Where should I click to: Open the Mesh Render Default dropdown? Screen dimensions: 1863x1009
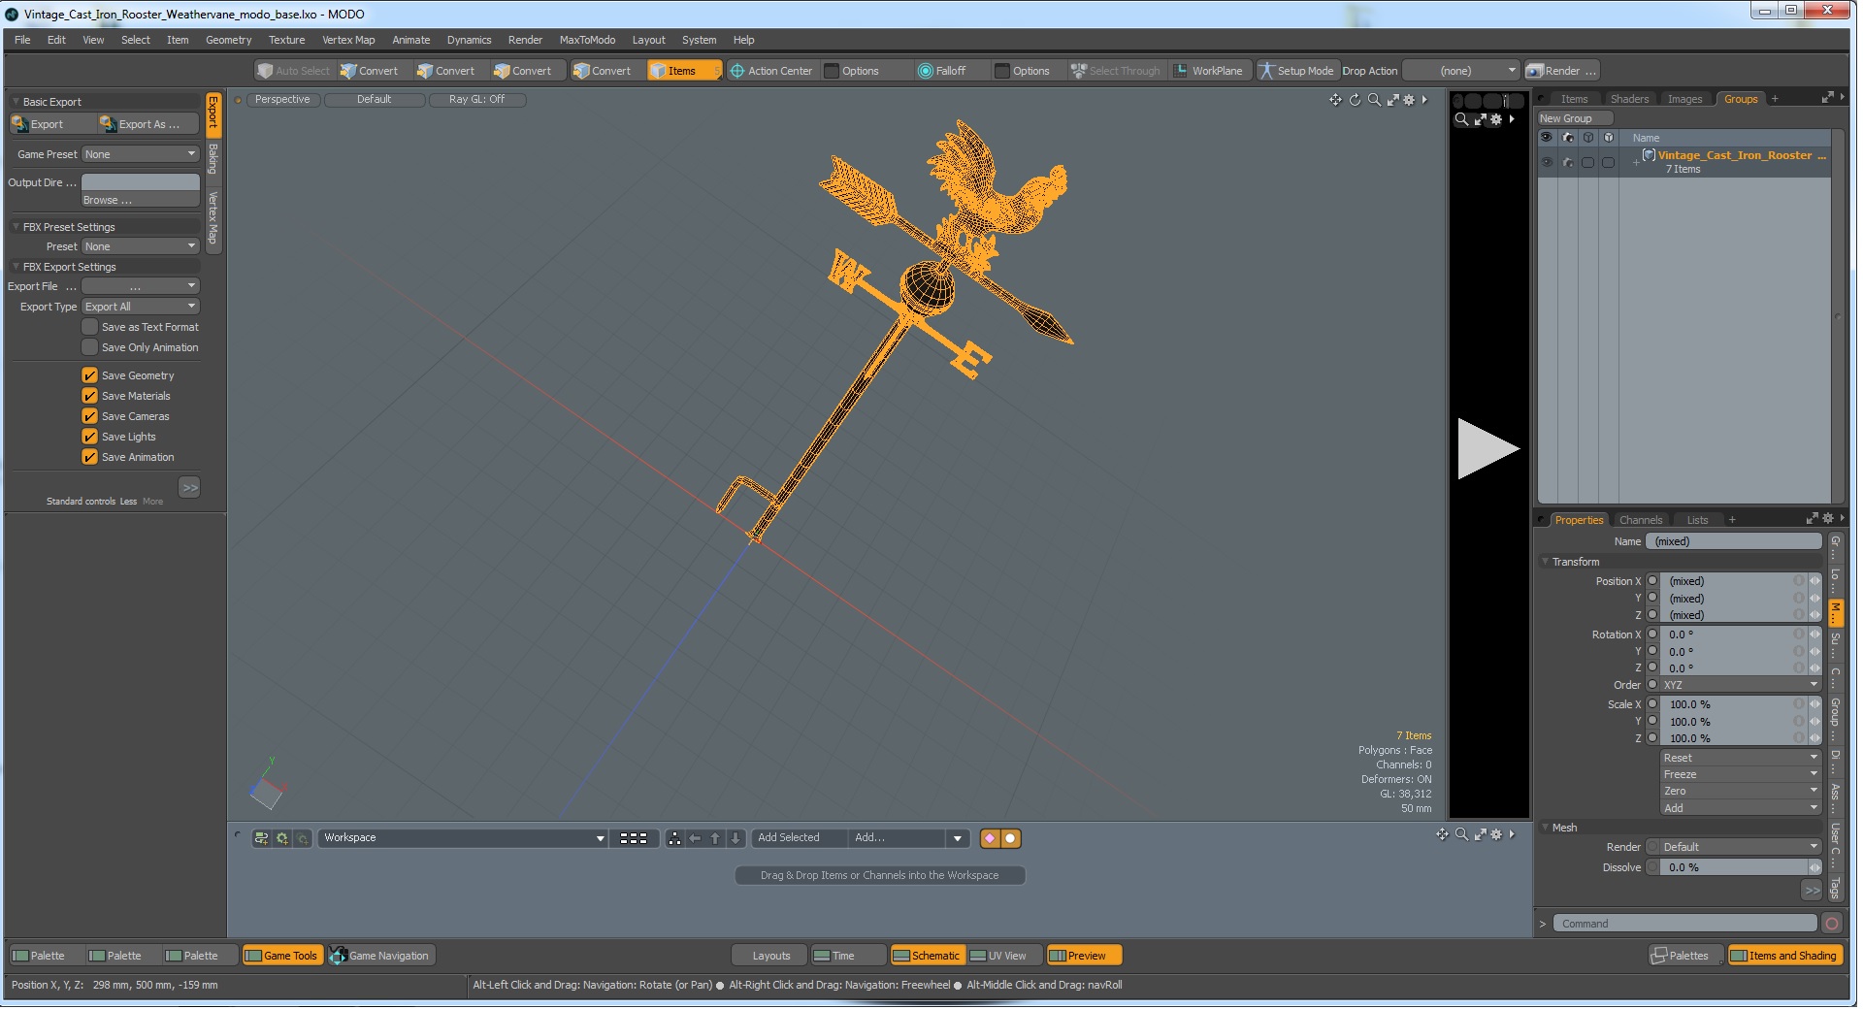[1740, 847]
